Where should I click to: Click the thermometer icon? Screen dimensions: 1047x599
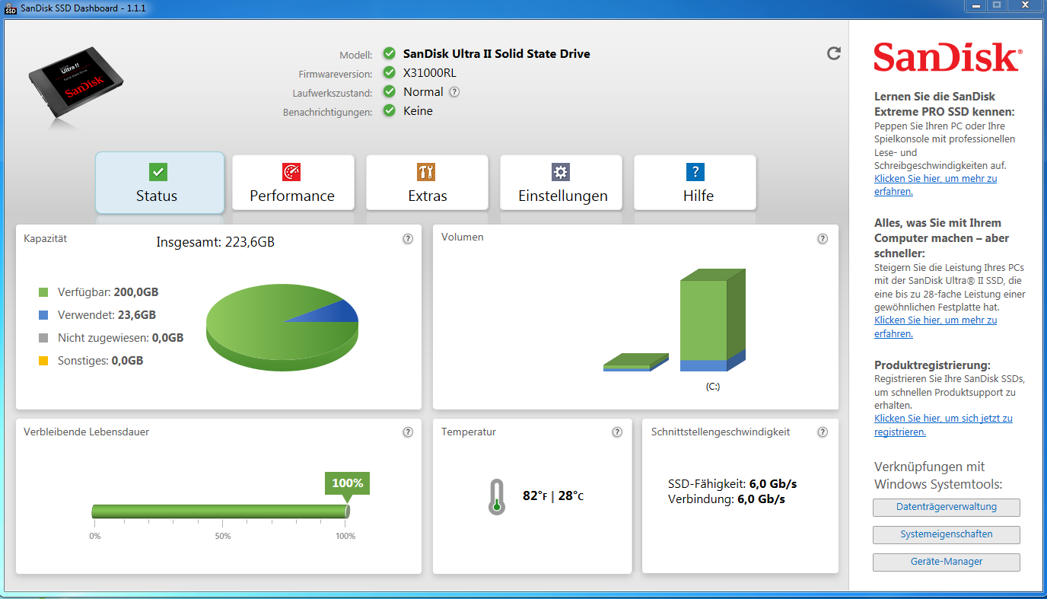click(497, 496)
